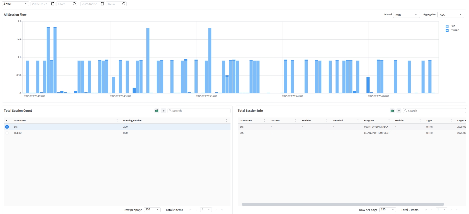Open the end date calendar picker
469x214 pixels.
(103, 4)
